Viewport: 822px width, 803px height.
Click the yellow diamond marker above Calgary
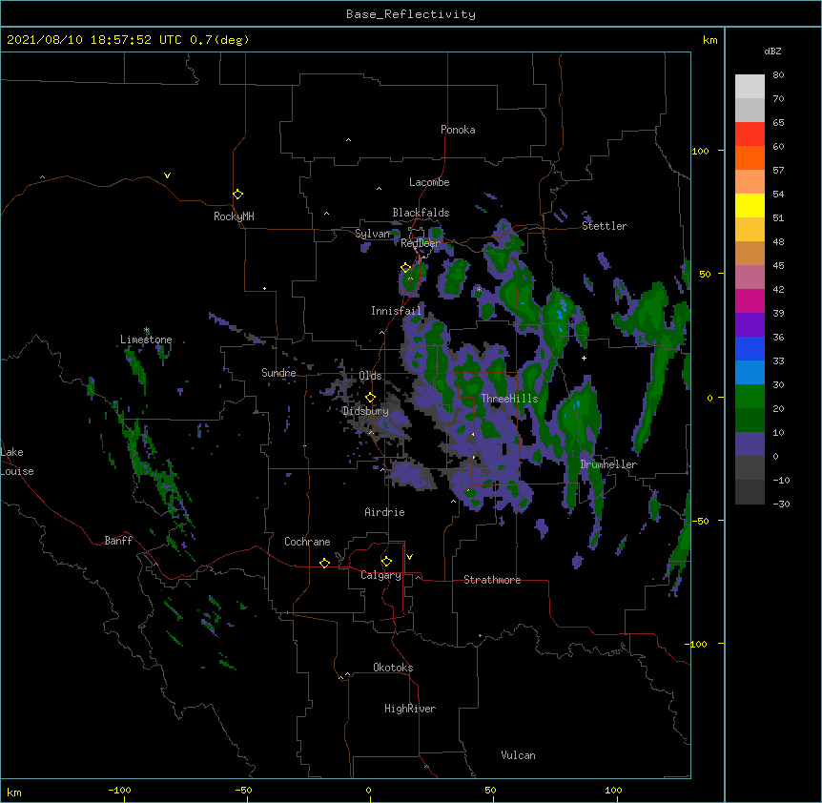coord(386,562)
